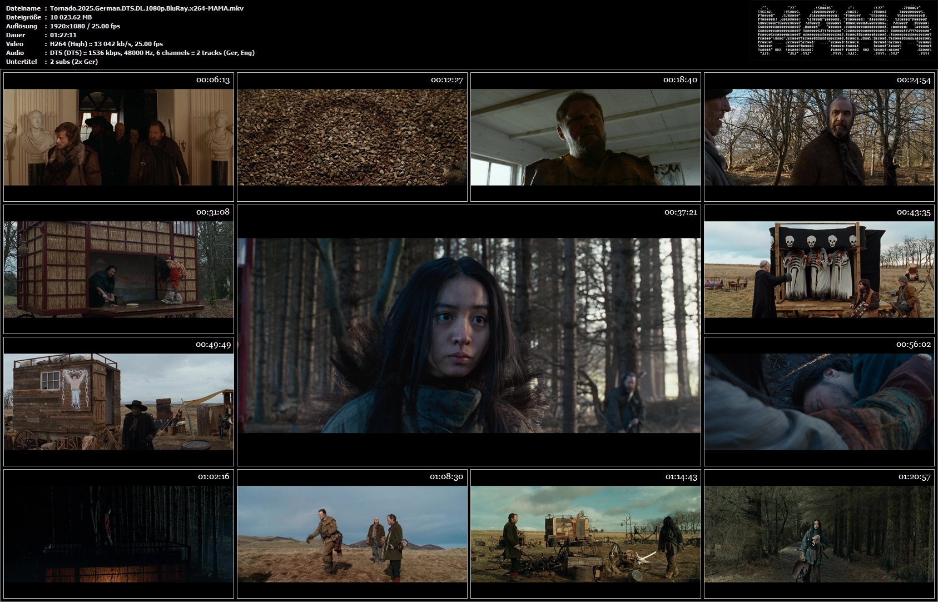Select the DTS audio info line
The width and height of the screenshot is (938, 602).
pyautogui.click(x=152, y=53)
